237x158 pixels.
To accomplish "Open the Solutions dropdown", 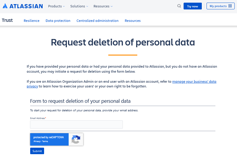I will coord(79,6).
